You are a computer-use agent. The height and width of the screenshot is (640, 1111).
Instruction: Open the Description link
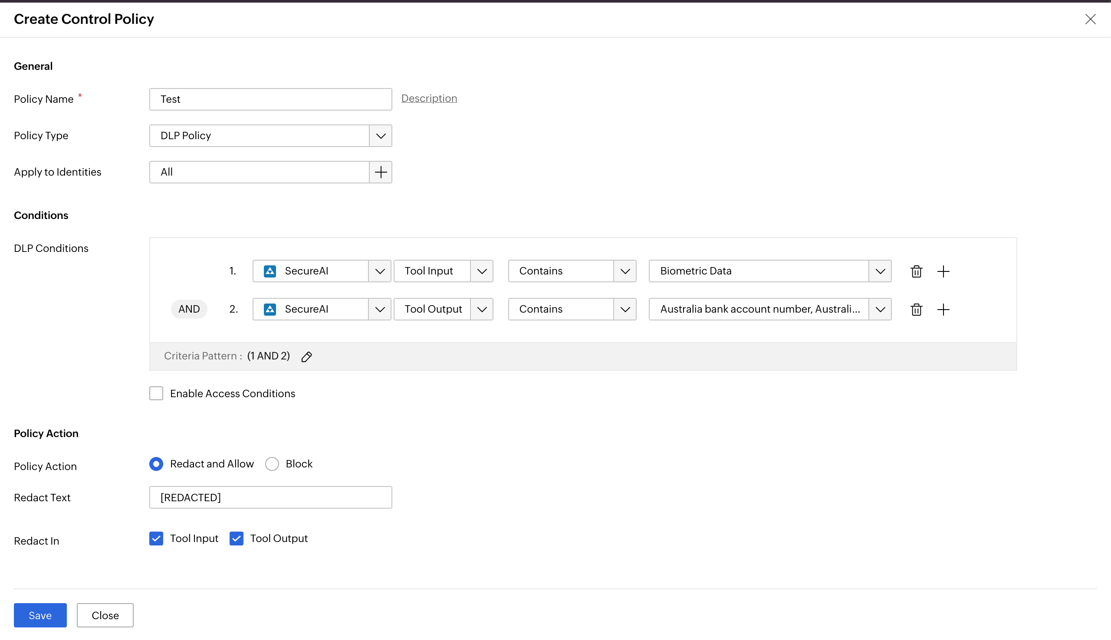point(429,98)
